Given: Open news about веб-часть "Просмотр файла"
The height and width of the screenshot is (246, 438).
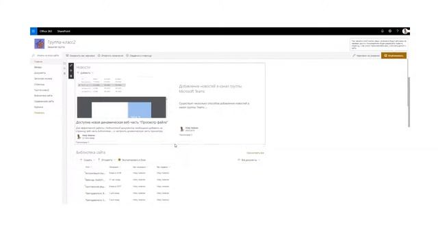Looking at the screenshot, I should point(122,122).
